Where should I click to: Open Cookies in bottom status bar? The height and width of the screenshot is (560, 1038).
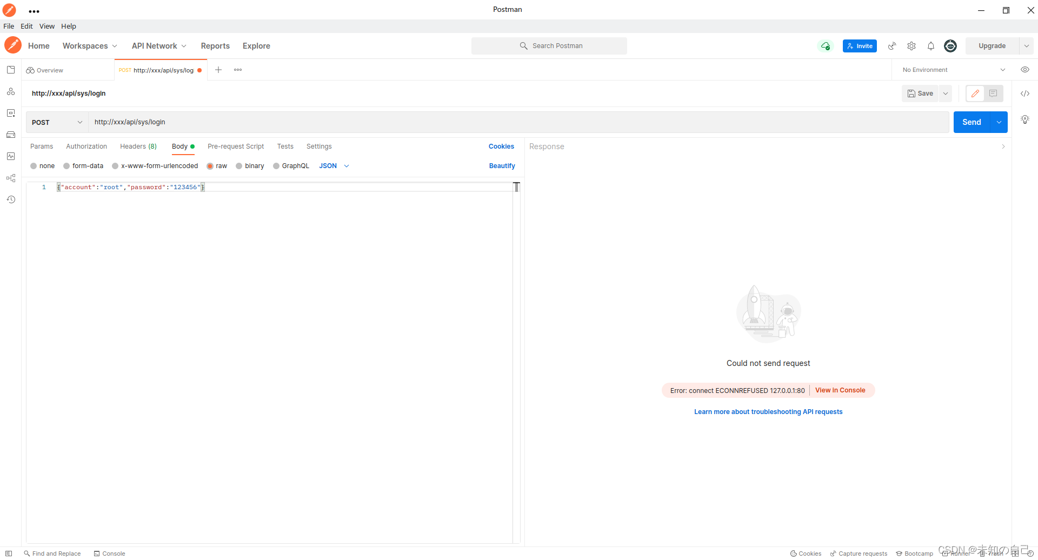click(806, 554)
